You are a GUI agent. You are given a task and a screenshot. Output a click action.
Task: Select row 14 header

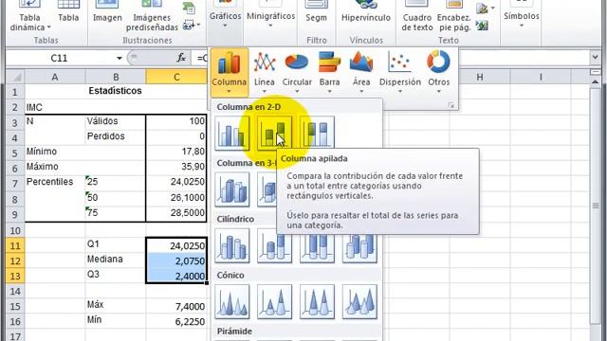coord(15,291)
